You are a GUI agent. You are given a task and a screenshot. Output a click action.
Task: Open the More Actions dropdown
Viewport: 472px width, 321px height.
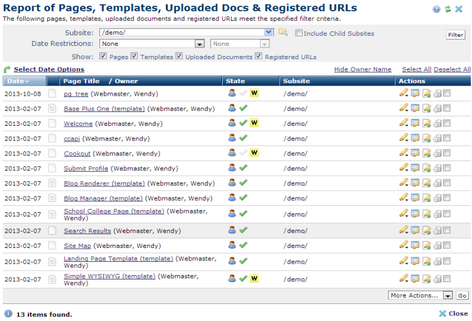447,295
